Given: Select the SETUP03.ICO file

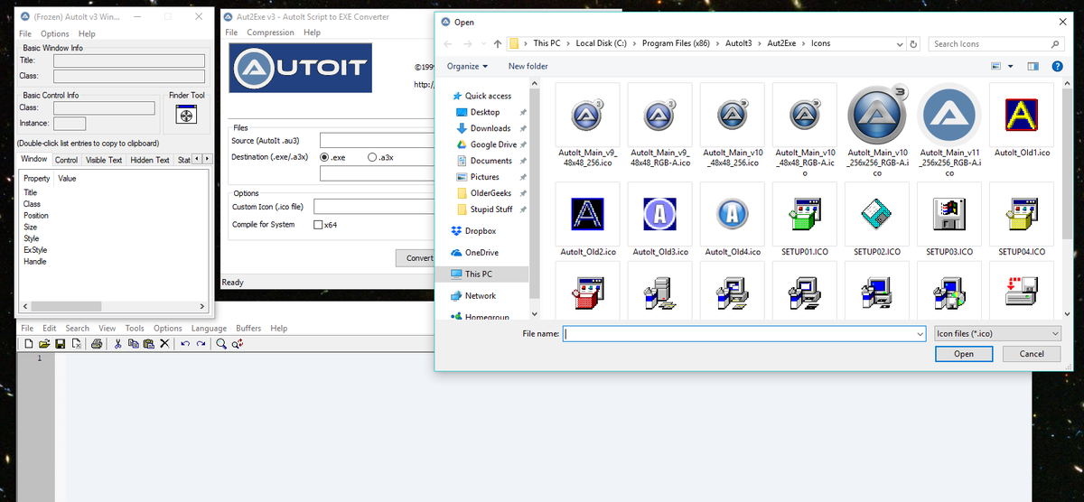Looking at the screenshot, I should pos(948,220).
